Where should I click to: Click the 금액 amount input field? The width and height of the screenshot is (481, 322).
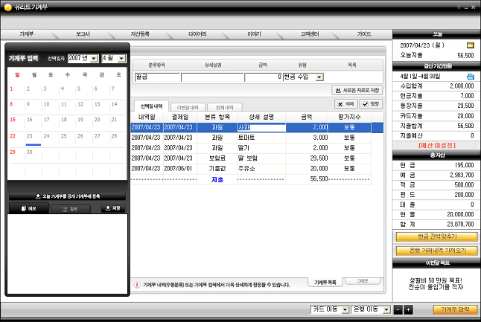pyautogui.click(x=263, y=77)
